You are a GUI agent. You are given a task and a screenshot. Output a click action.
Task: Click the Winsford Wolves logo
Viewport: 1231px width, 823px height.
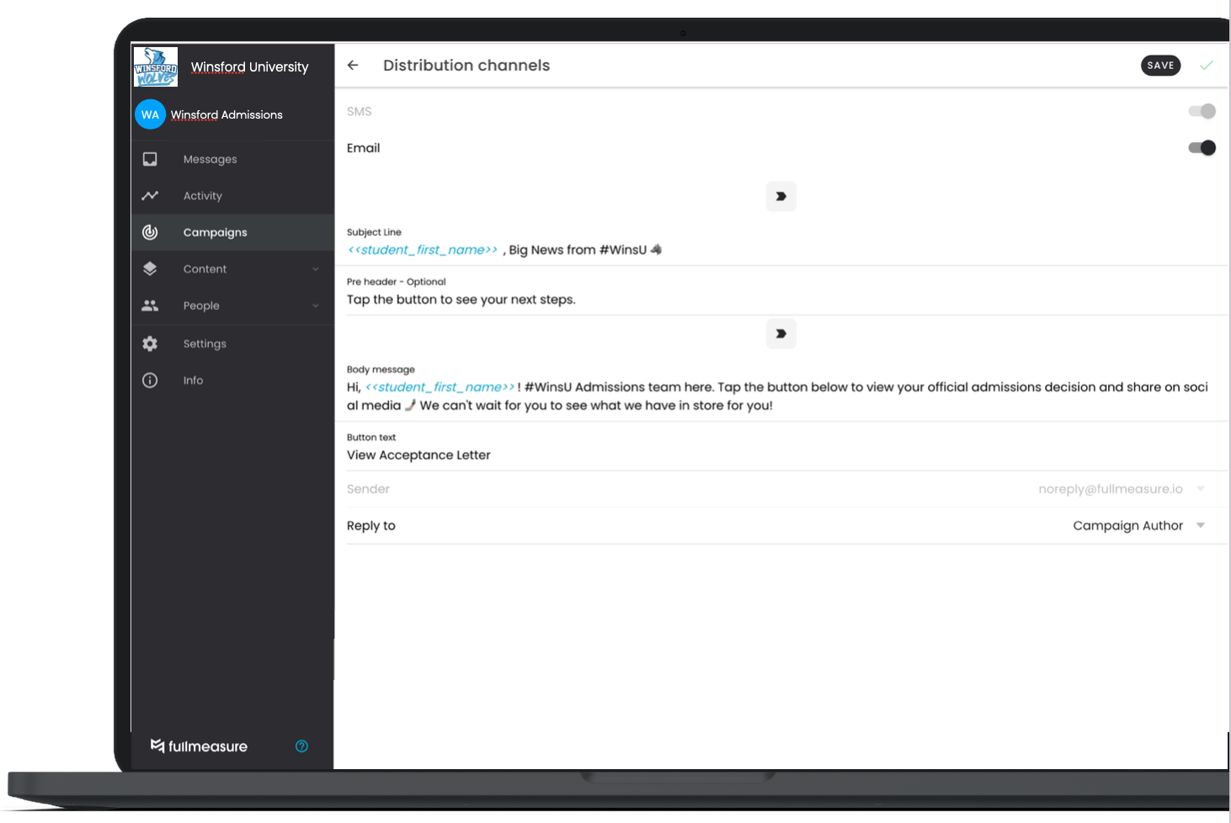click(156, 66)
